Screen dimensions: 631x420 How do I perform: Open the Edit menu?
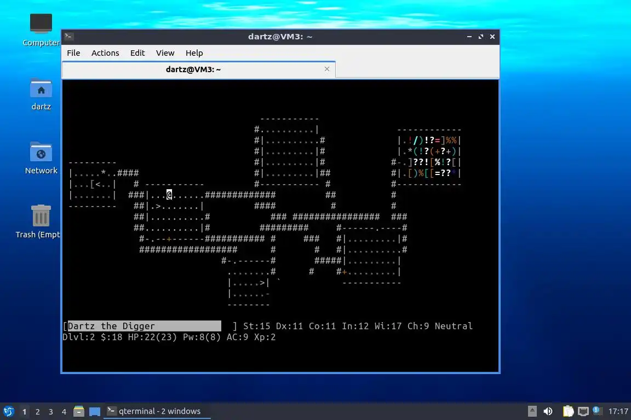(x=137, y=53)
